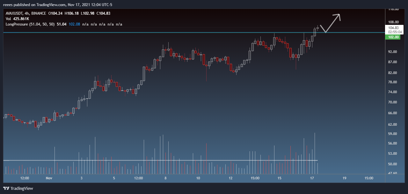Screen dimensions: 408x194
Task: Select the low value L102.98
Action: 87,13
